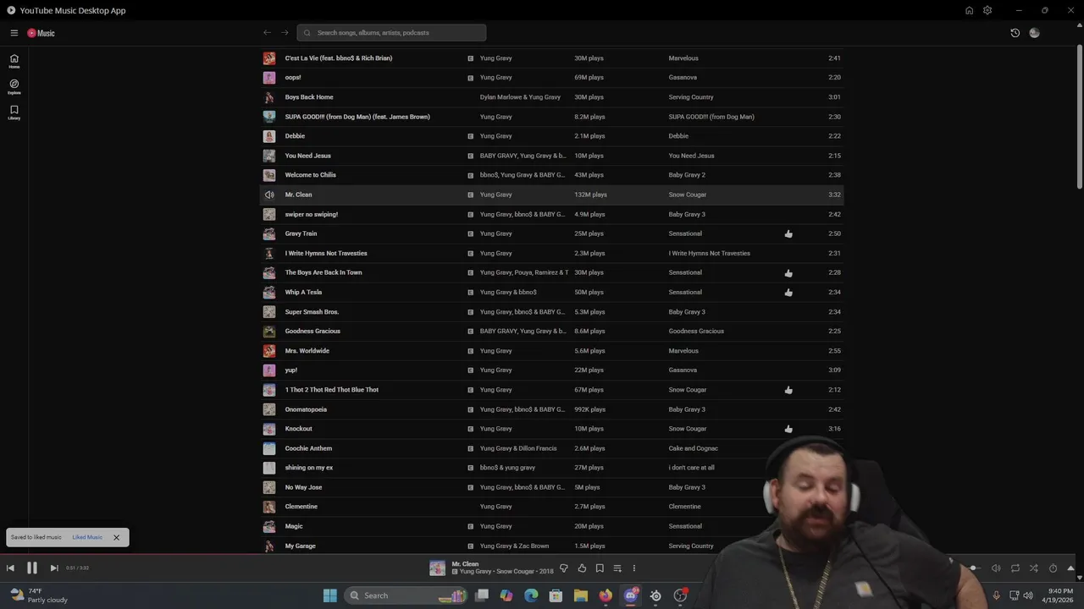Open Serving Country album on Boys Back Home
This screenshot has height=609, width=1084.
click(x=691, y=97)
